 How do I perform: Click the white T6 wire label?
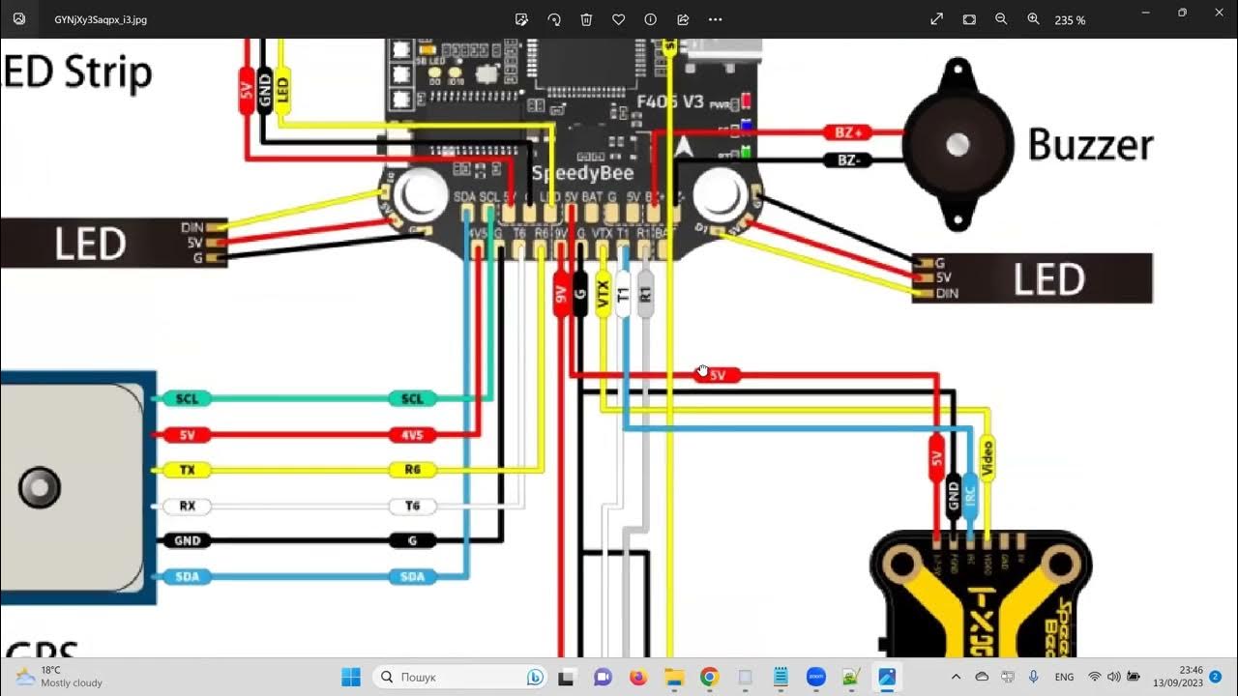point(413,506)
